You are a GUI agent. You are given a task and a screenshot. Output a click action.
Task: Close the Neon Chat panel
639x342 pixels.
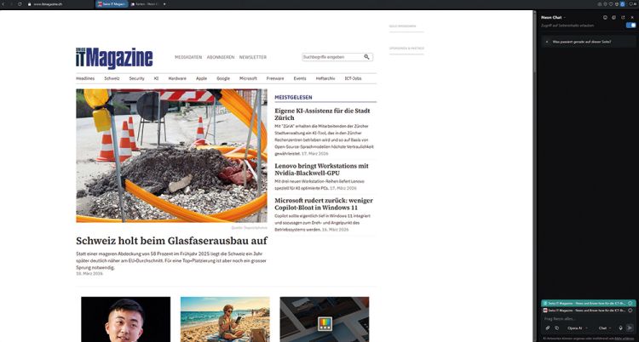click(633, 17)
